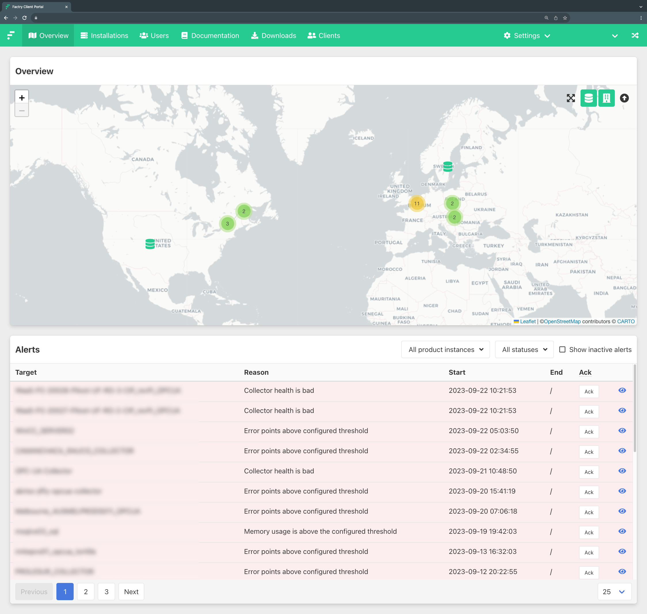Screen dimensions: 647x614
Task: Toggle the building layer button on the map
Action: [x=606, y=98]
